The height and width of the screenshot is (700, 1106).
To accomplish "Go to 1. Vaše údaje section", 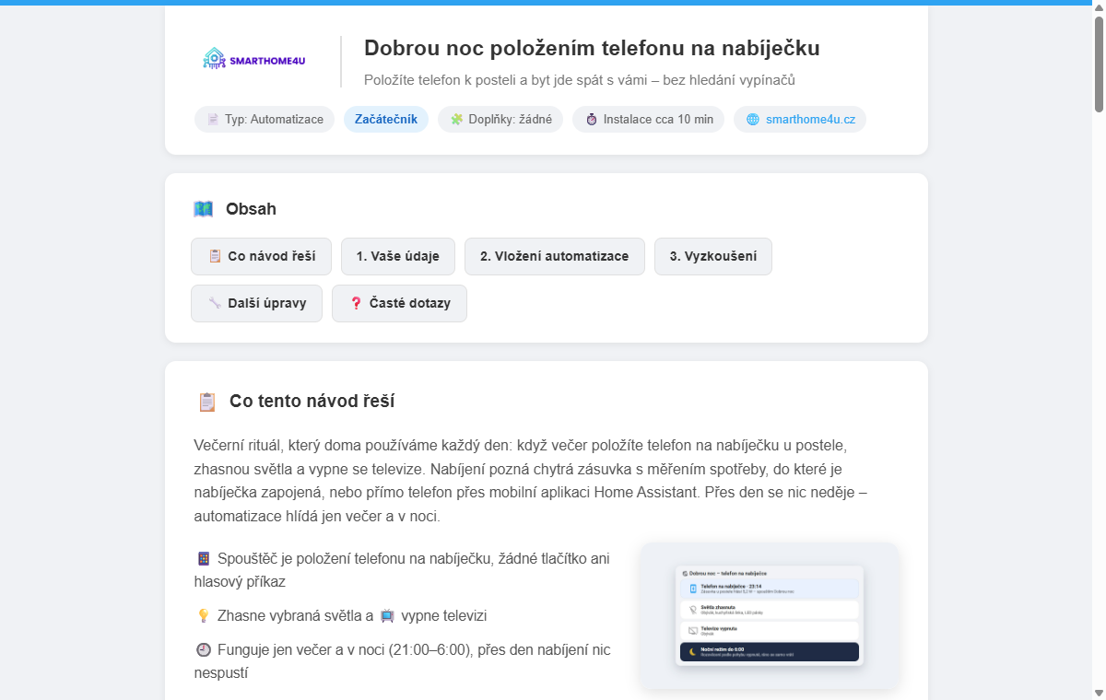I will pyautogui.click(x=398, y=256).
